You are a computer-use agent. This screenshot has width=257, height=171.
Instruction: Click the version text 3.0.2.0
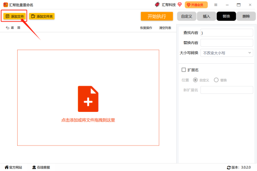[x=246, y=167]
